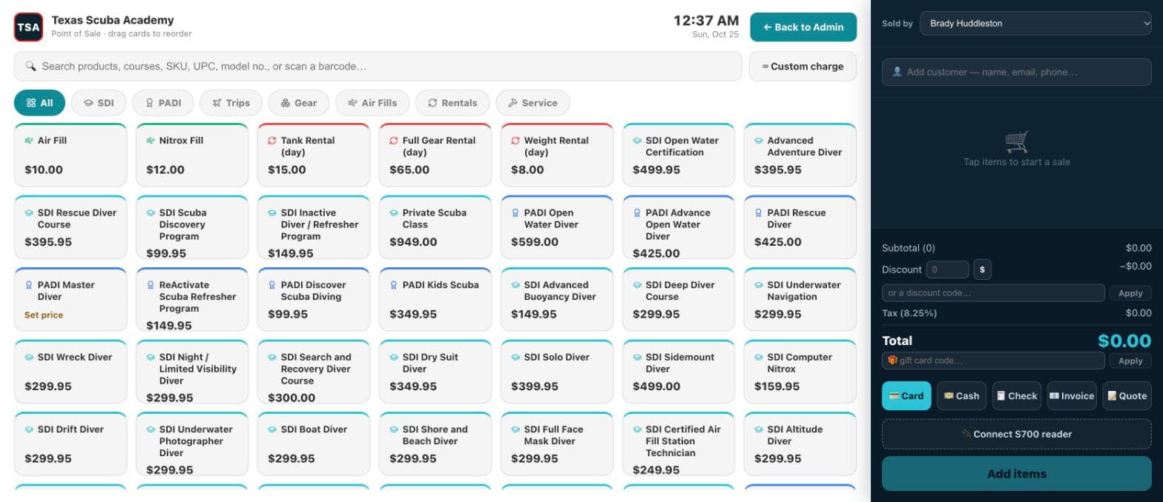Viewport: 1163px width, 502px height.
Task: Switch to the Gear category
Action: click(299, 103)
